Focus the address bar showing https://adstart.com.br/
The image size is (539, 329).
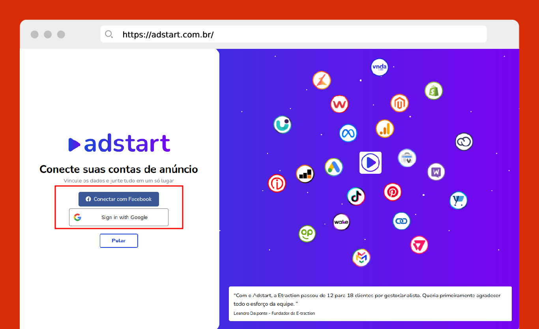tap(294, 34)
